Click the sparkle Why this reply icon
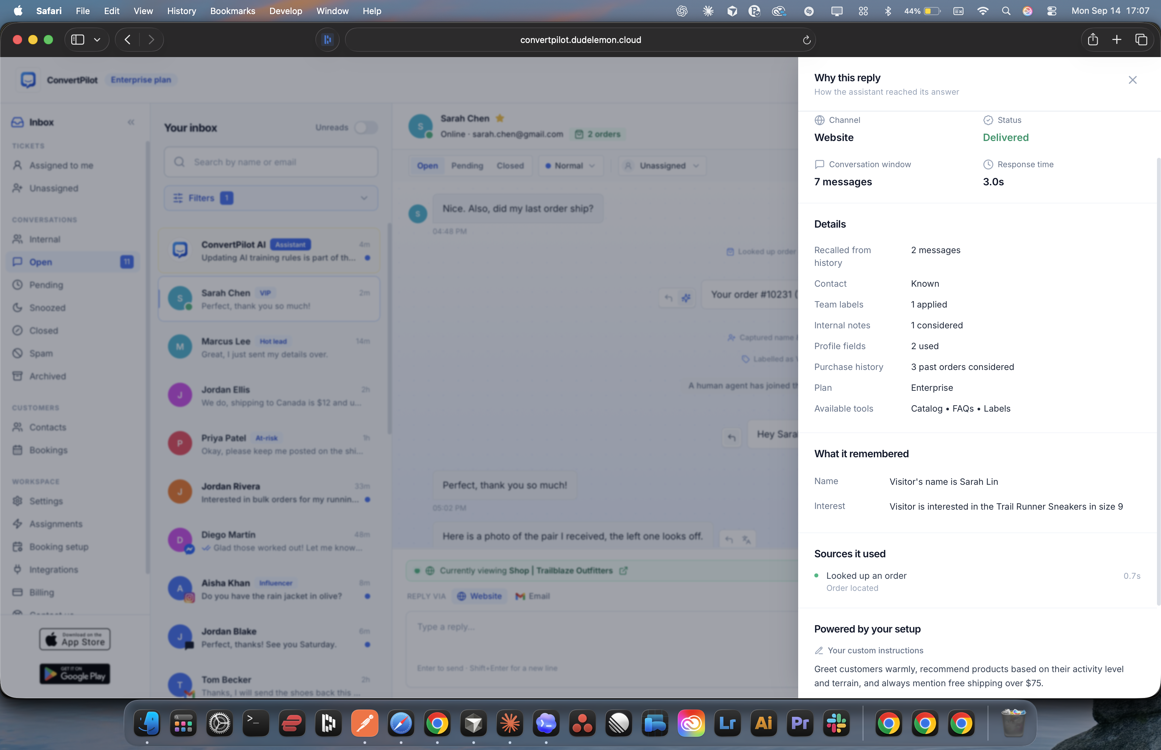 pyautogui.click(x=686, y=297)
